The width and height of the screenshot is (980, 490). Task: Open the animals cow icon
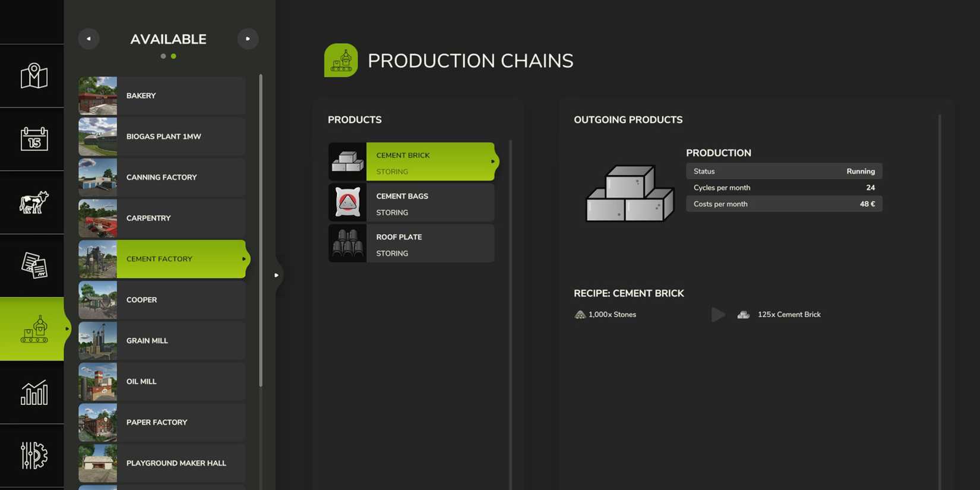tap(34, 203)
